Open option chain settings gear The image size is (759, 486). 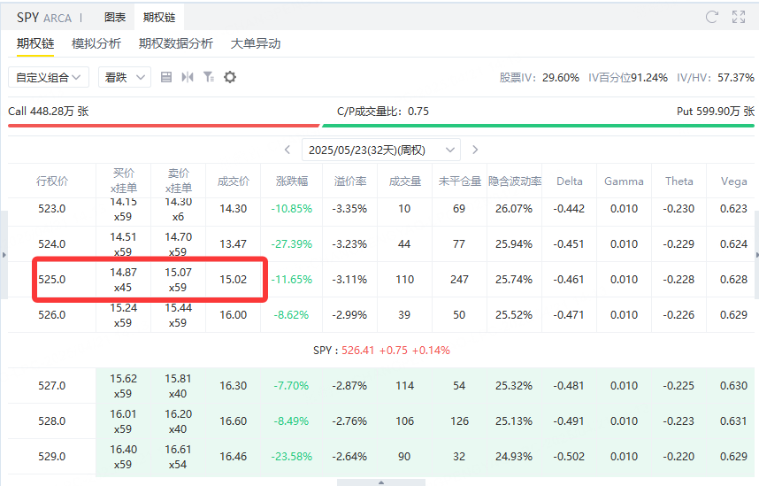point(230,77)
